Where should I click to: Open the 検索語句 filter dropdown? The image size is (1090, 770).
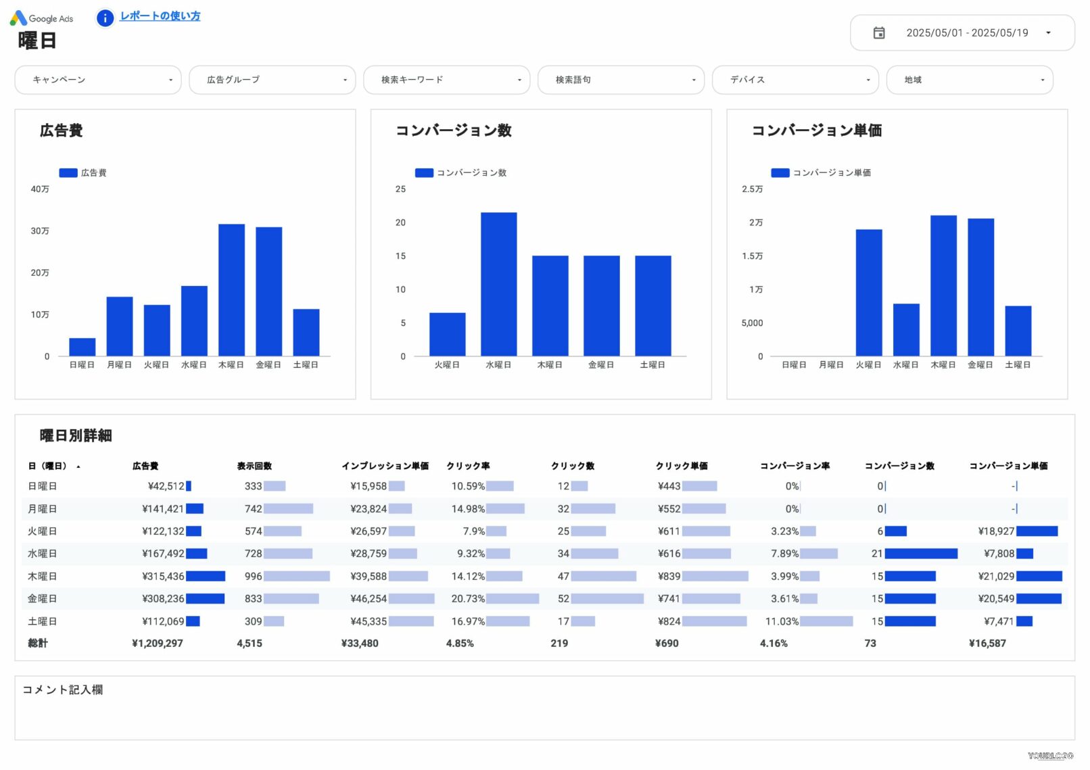pyautogui.click(x=621, y=80)
